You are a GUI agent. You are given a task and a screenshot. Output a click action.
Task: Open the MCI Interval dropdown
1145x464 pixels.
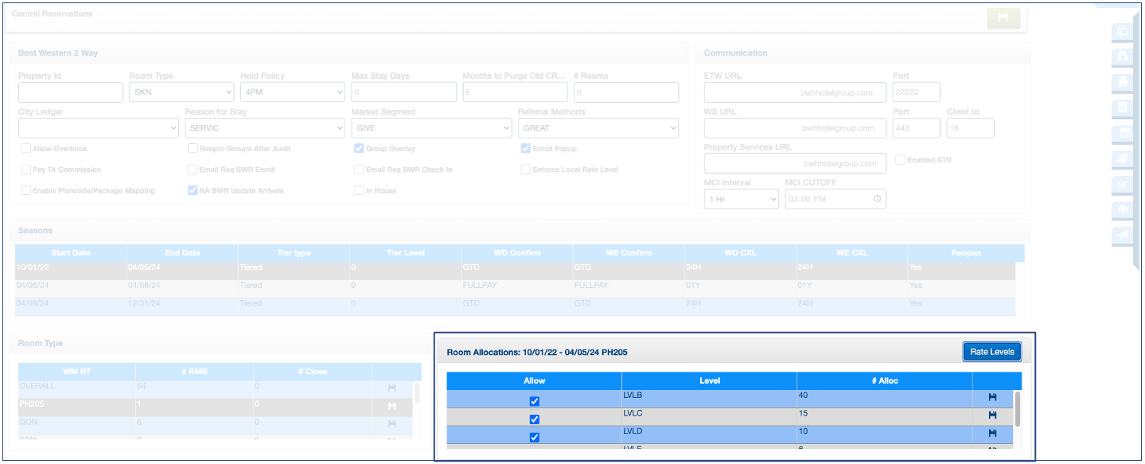[x=741, y=199]
